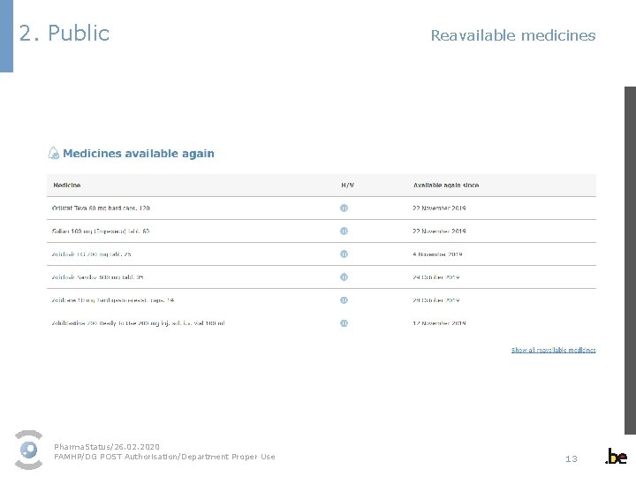Viewport: 636px width, 477px height.
Task: Open the medicine entry dated 4 November 2019
Action: click(92, 254)
